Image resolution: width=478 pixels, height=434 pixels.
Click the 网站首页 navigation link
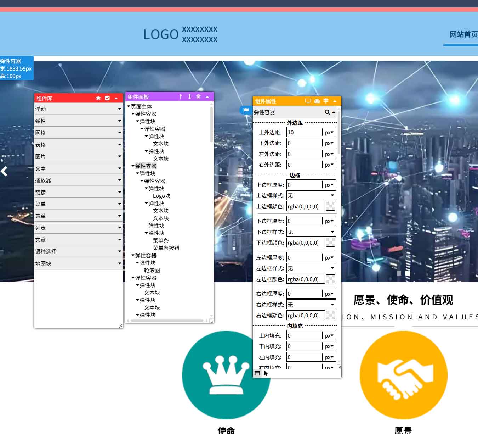point(463,34)
